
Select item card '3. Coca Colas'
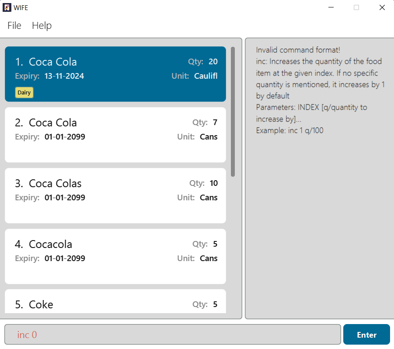tap(115, 196)
